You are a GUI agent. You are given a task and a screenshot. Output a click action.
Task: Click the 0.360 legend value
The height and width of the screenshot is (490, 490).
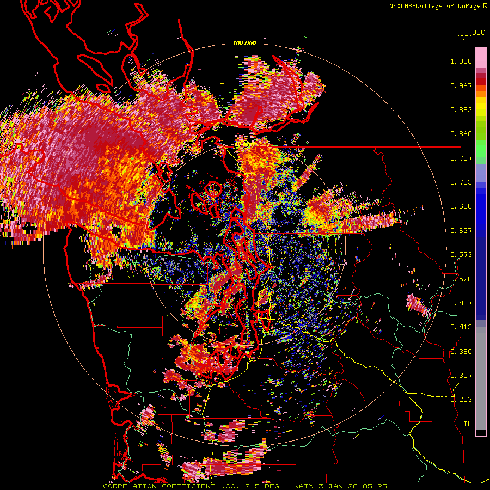click(x=461, y=351)
